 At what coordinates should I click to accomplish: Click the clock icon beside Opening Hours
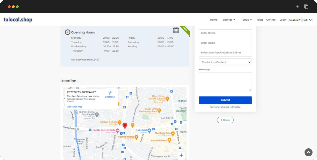click(x=67, y=32)
